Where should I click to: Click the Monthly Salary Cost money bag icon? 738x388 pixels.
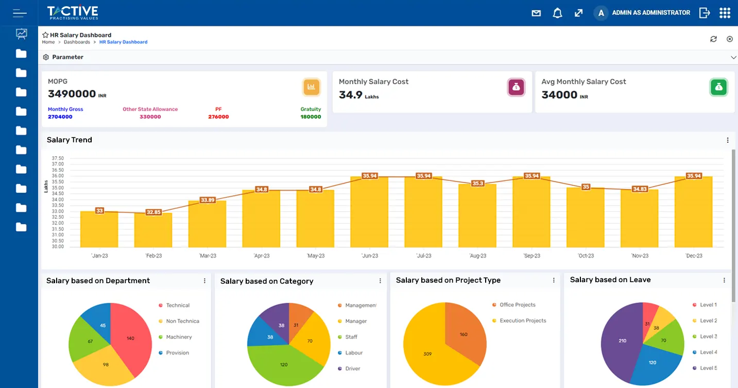tap(516, 87)
